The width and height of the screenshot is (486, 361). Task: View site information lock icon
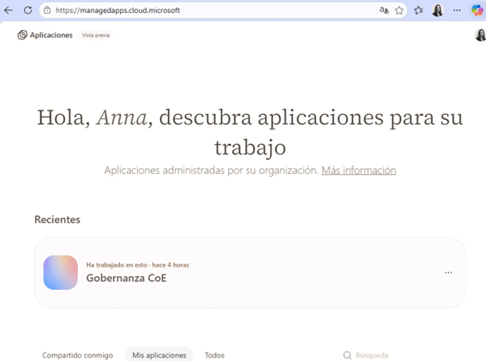(47, 10)
